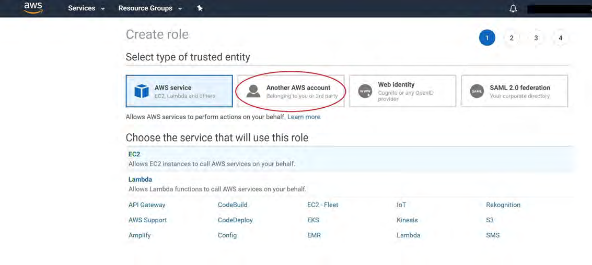The height and width of the screenshot is (265, 592).
Task: Select EKS service
Action: click(313, 220)
